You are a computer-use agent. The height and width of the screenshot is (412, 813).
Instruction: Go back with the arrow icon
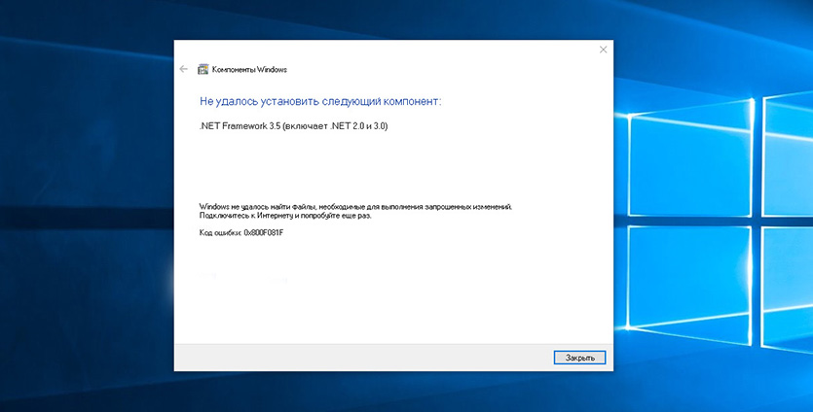pos(184,69)
